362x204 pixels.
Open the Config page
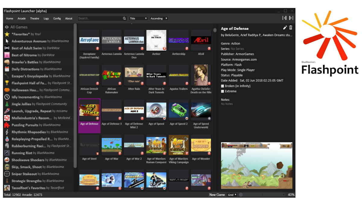point(57,18)
